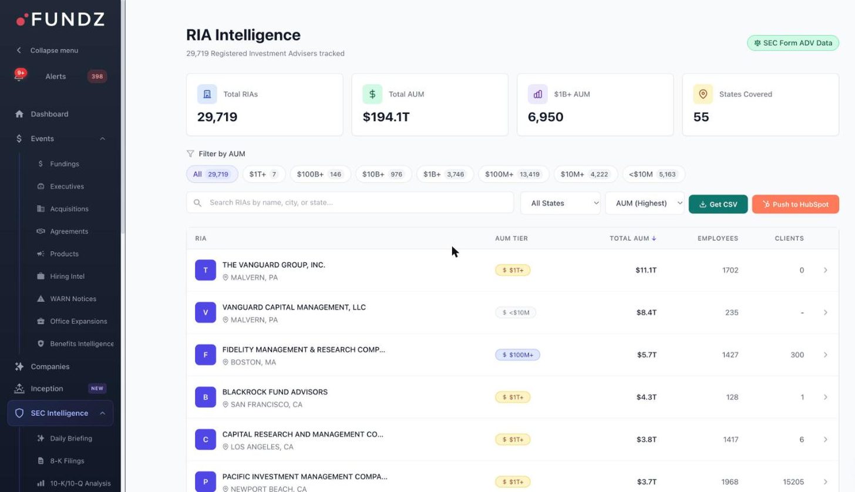Select the All 29,719 AUM filter
The height and width of the screenshot is (492, 855).
click(212, 174)
